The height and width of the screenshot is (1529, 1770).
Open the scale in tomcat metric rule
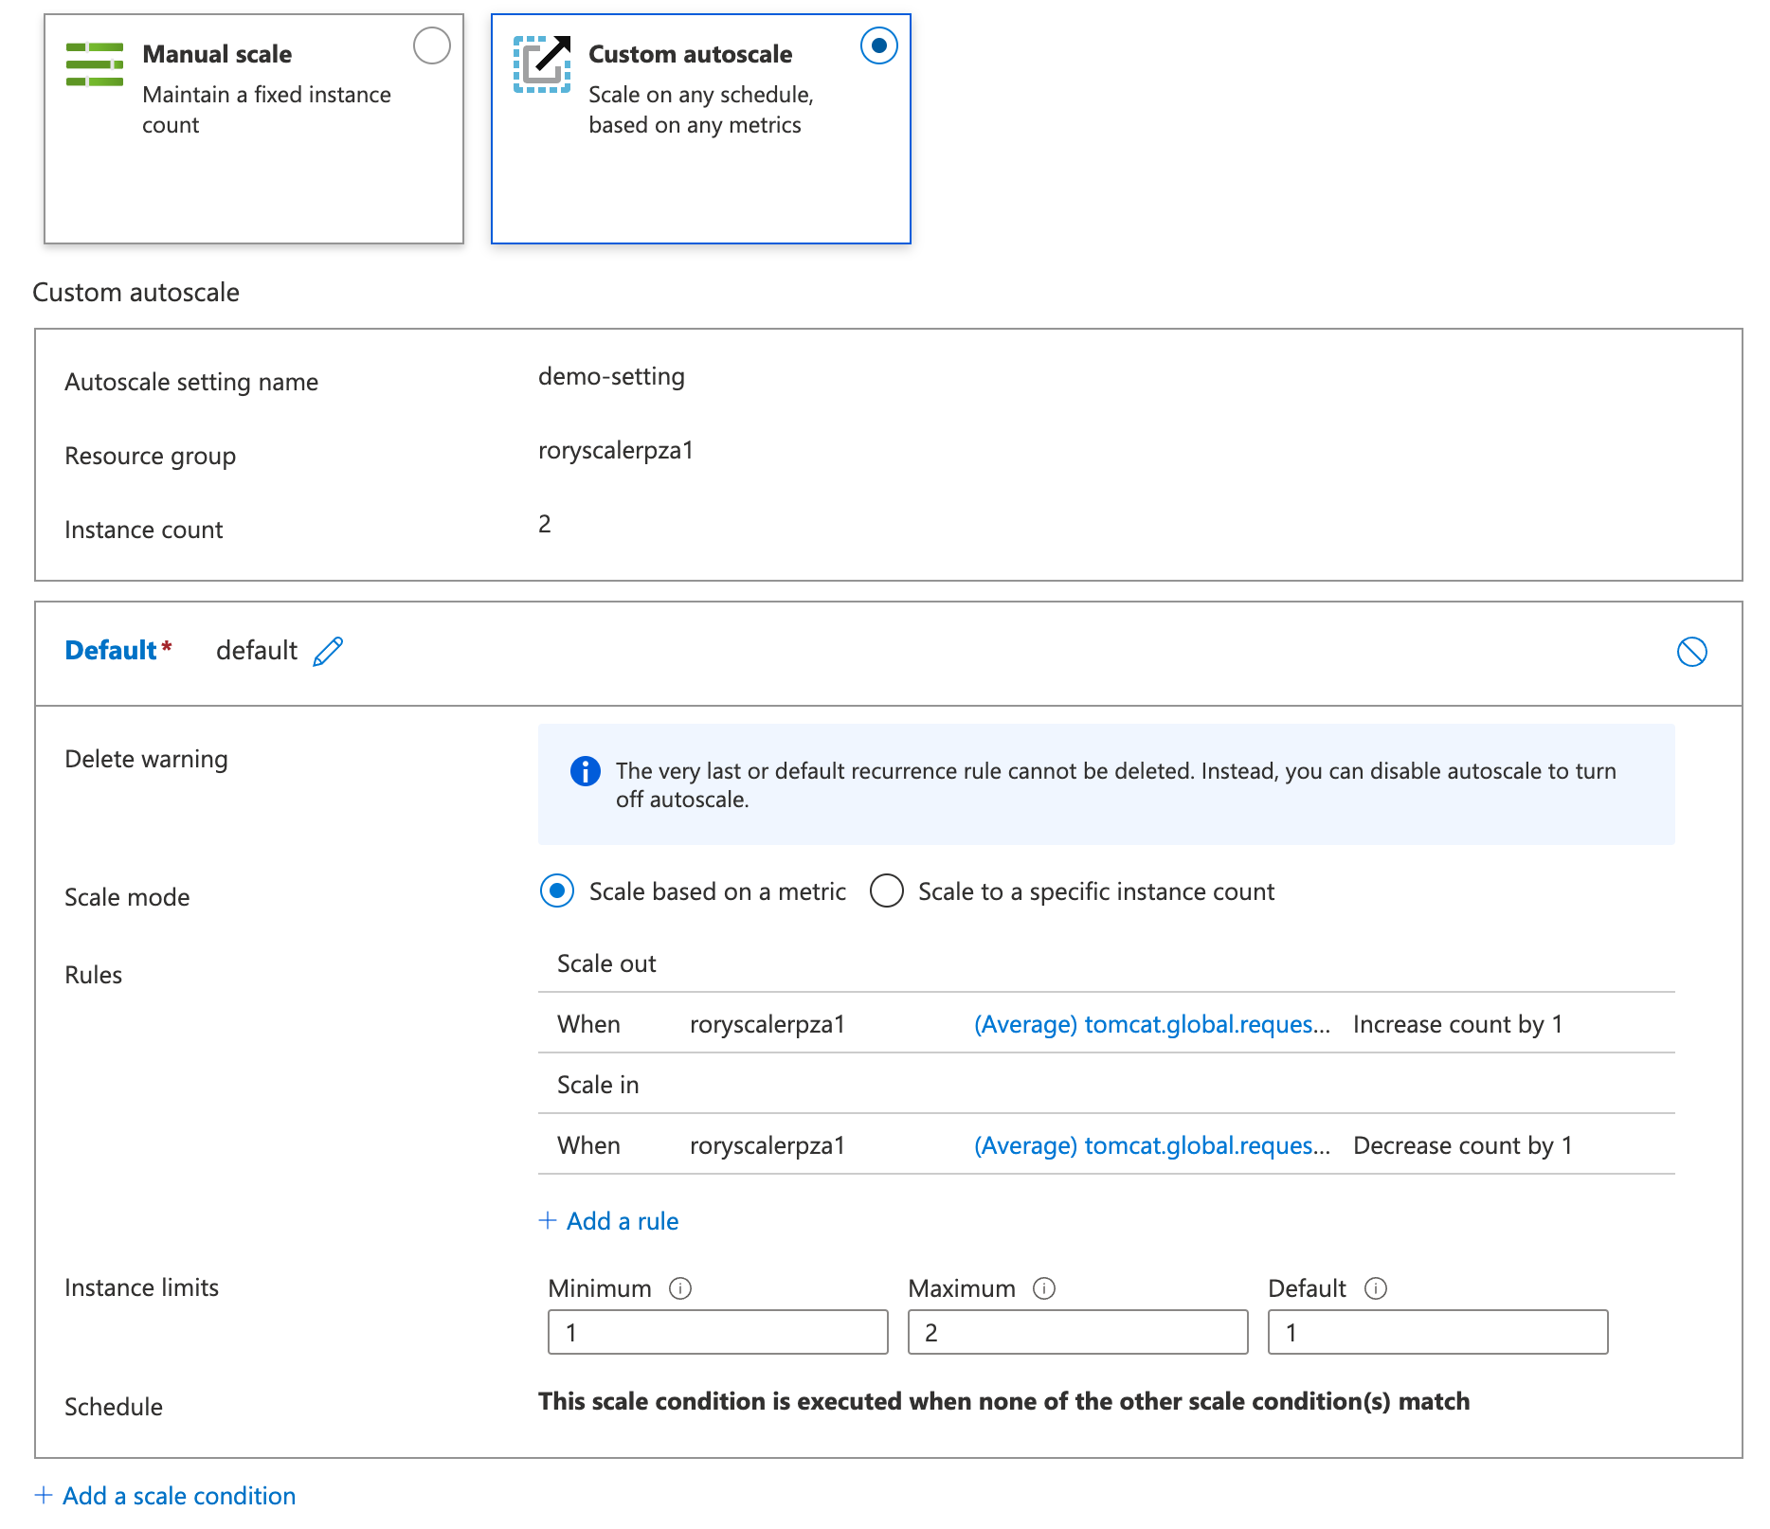[x=1151, y=1145]
